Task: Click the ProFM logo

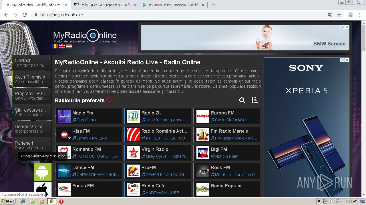Action: point(134,171)
